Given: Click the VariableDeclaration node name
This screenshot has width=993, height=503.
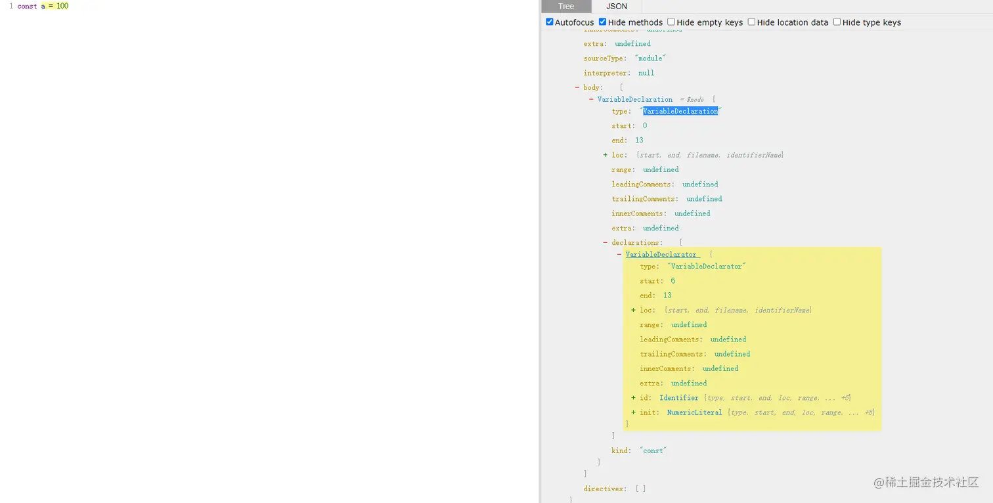Looking at the screenshot, I should (x=635, y=99).
